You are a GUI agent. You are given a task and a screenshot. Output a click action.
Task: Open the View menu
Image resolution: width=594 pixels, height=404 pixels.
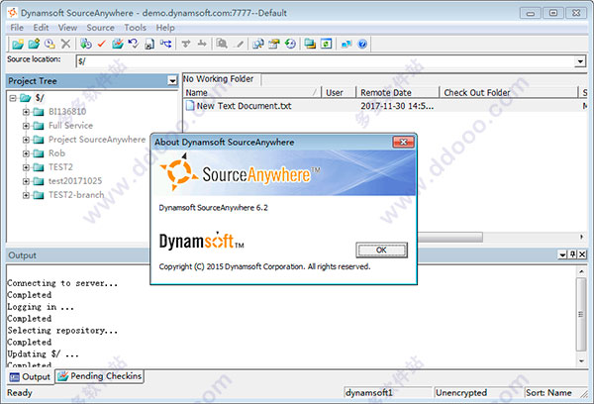pos(67,28)
